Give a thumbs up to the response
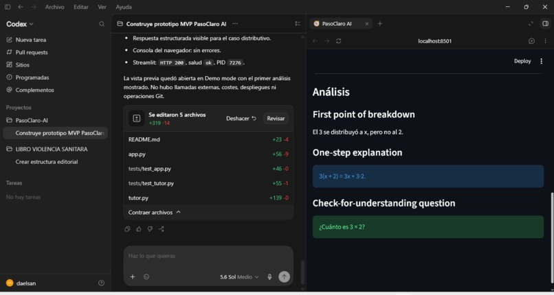The image size is (554, 295). coord(139,229)
